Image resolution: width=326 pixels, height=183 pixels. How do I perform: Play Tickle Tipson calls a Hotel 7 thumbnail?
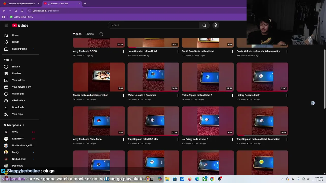pos(208,77)
